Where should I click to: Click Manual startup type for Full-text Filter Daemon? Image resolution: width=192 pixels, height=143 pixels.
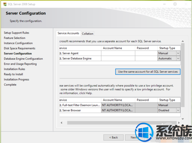tap(169, 105)
